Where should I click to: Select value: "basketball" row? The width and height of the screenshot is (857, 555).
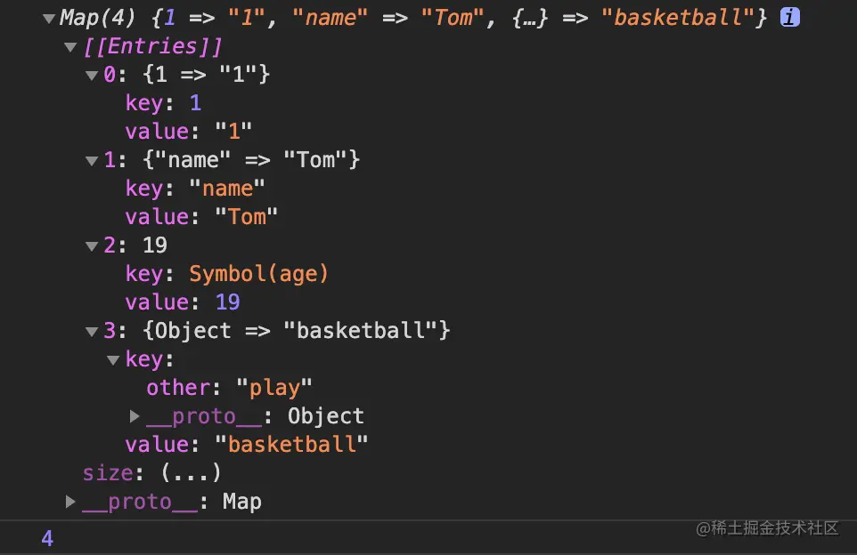tap(247, 445)
